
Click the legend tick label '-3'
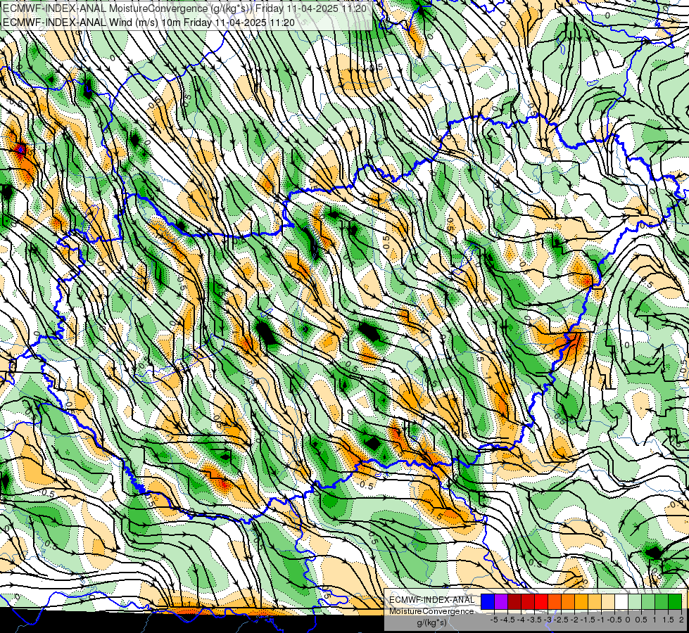(x=548, y=620)
